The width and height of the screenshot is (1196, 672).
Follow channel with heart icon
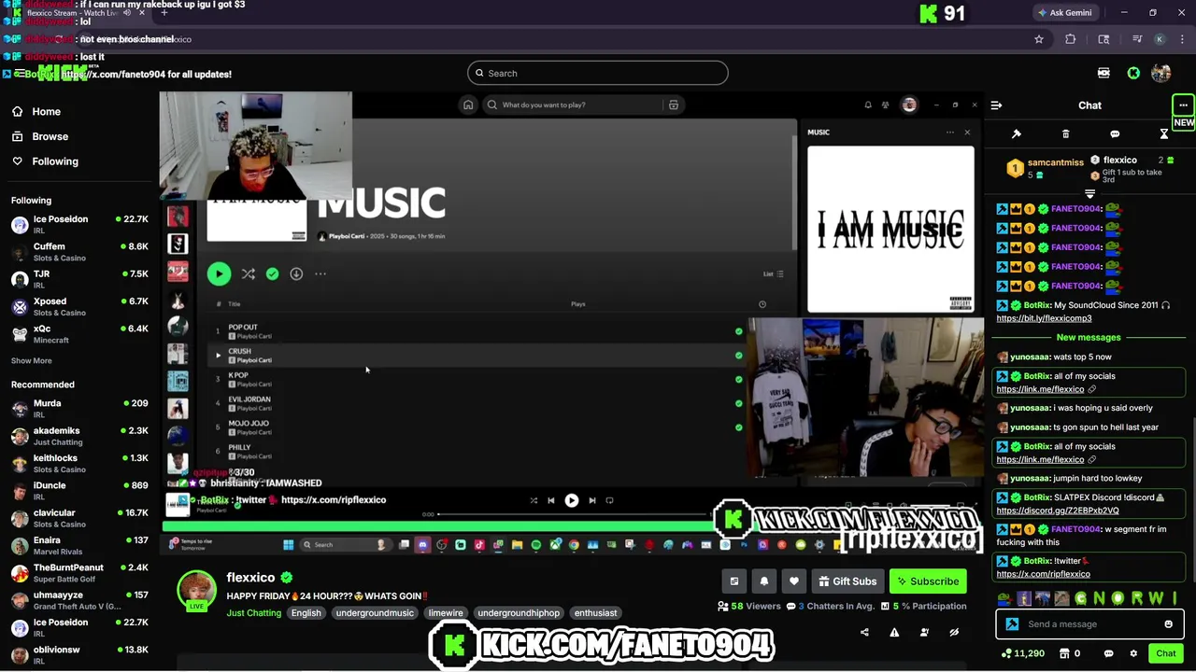pyautogui.click(x=794, y=581)
